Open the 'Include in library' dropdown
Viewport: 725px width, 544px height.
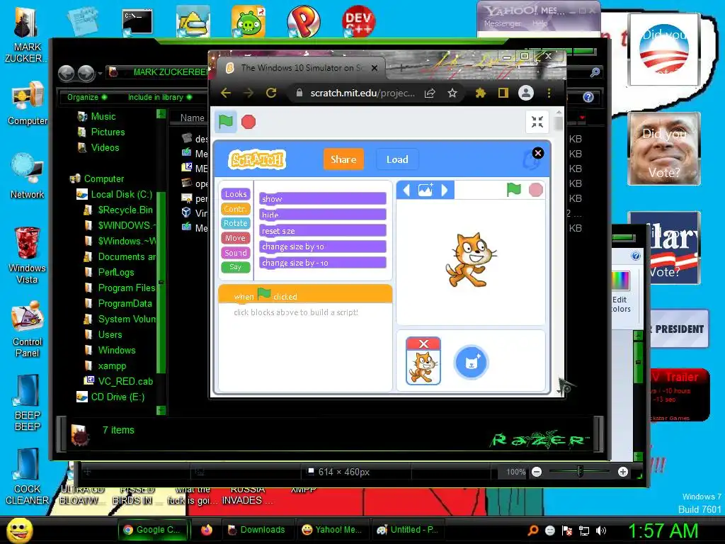pos(160,97)
